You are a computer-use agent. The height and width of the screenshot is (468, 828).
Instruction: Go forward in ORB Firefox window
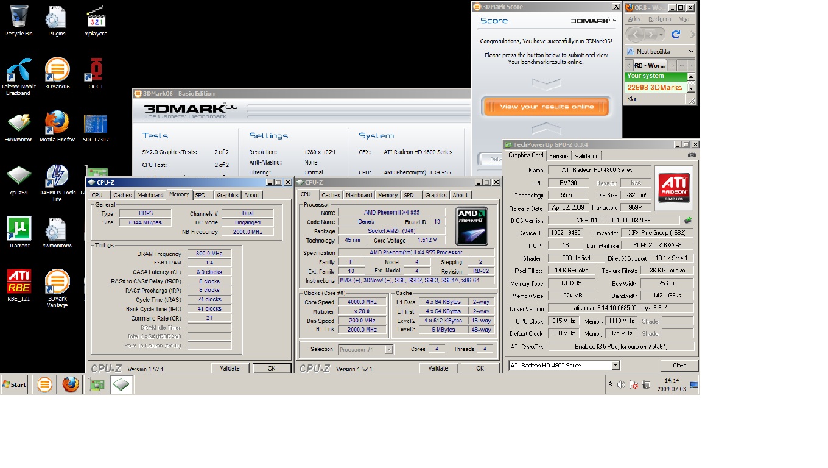pos(651,35)
